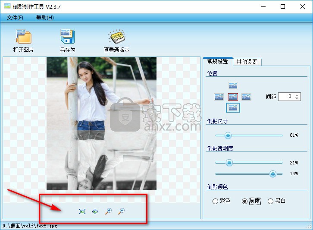Screen dimensions: 313x230
Task: Set reflection position to top thumbnail
Action: tap(233, 85)
